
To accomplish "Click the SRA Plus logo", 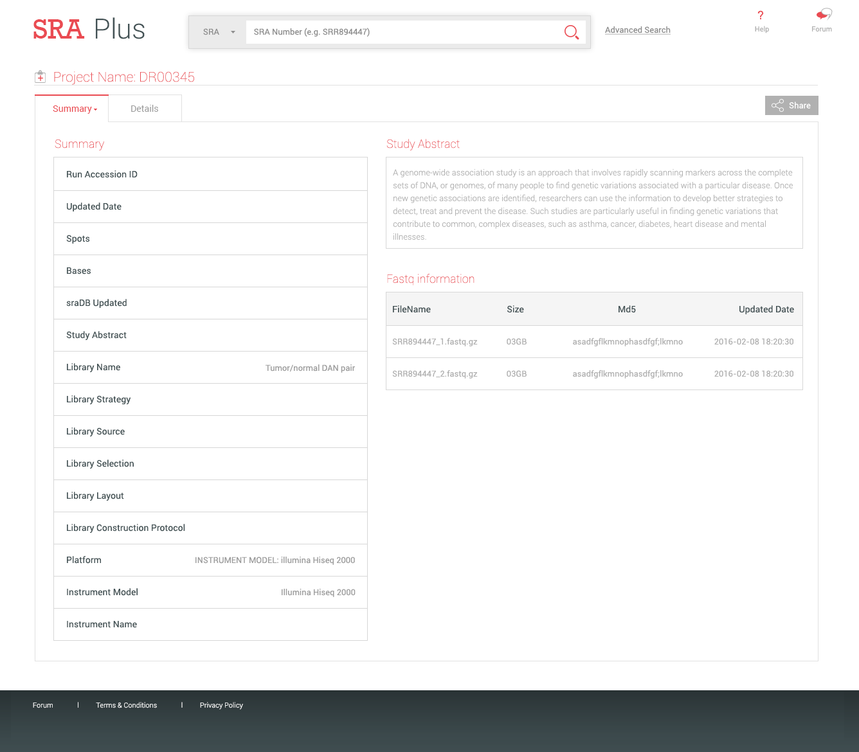I will point(89,30).
